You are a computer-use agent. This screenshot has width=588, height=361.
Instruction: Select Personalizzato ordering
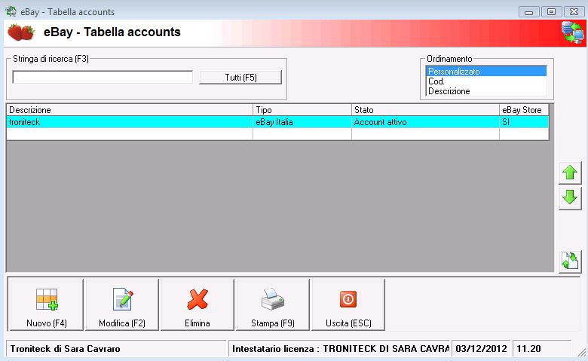(486, 72)
